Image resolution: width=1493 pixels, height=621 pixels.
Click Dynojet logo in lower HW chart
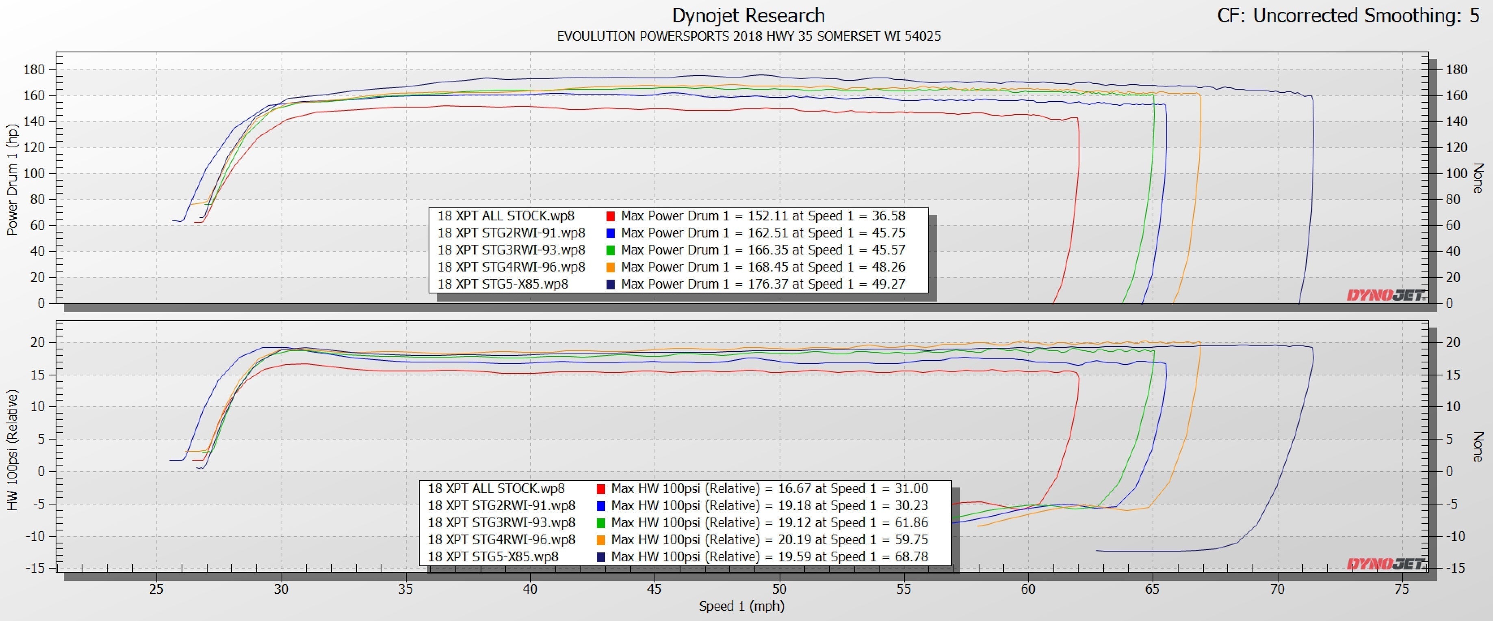pos(1386,564)
